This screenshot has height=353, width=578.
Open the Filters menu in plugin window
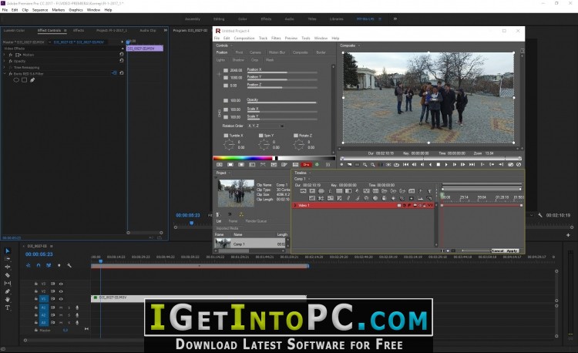coord(276,39)
